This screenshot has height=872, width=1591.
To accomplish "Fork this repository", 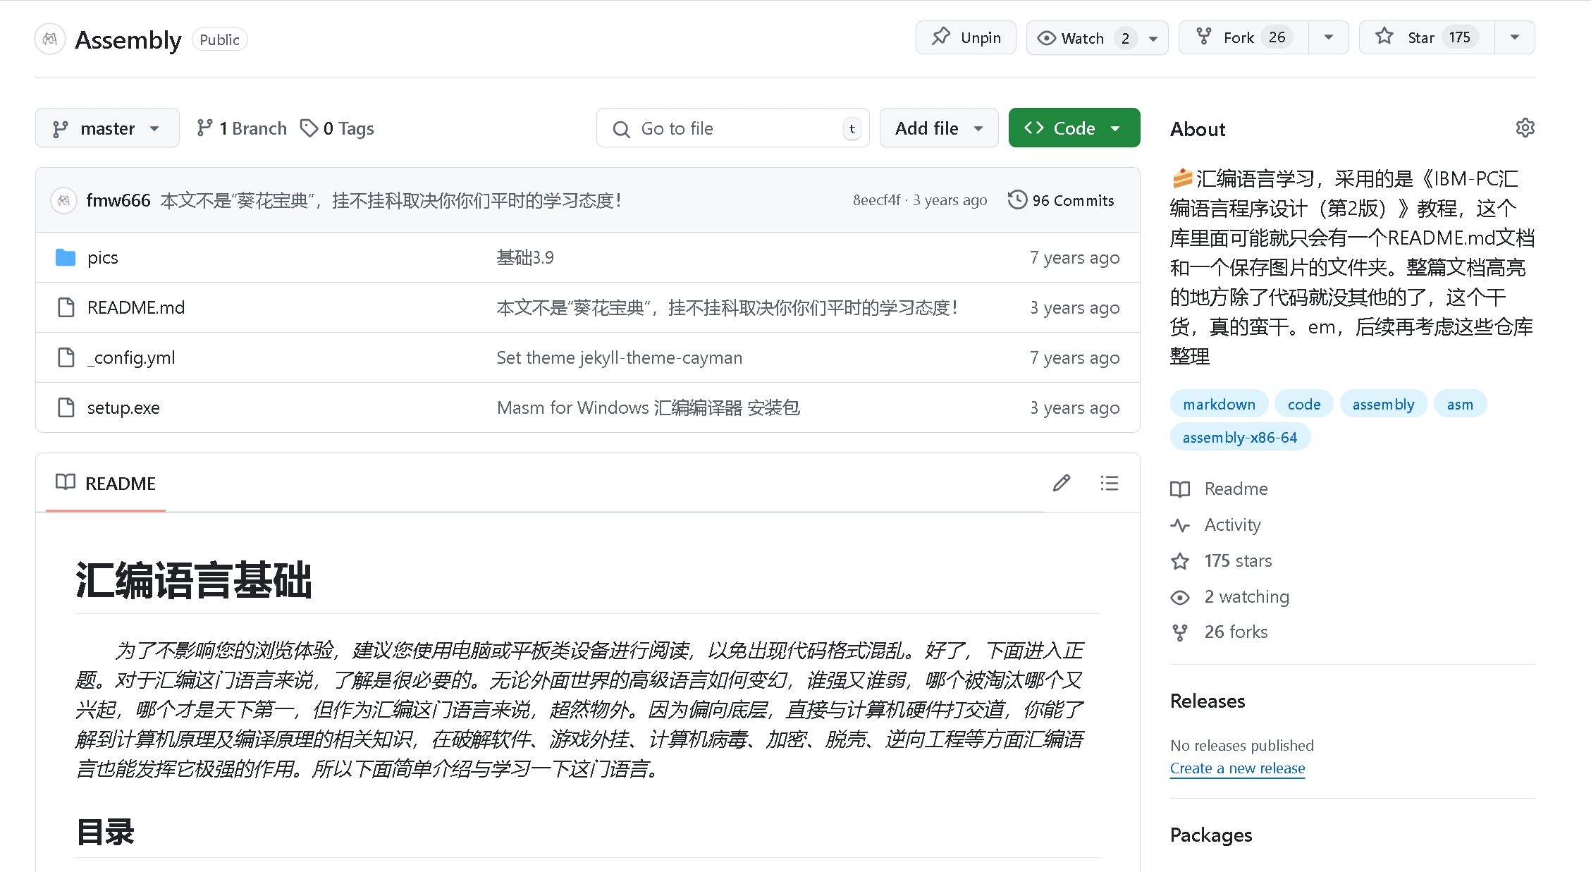I will 1243,37.
